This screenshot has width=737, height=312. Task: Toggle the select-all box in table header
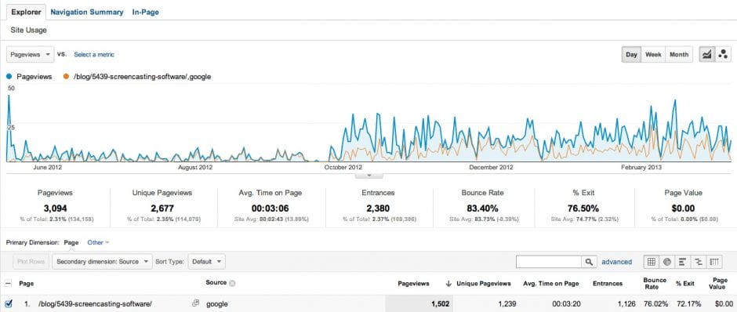pyautogui.click(x=9, y=283)
